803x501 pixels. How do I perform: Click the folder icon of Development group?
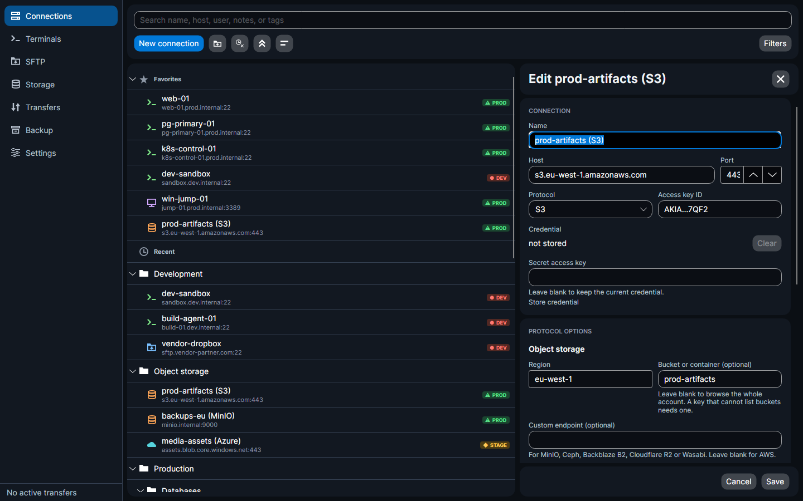(x=144, y=273)
